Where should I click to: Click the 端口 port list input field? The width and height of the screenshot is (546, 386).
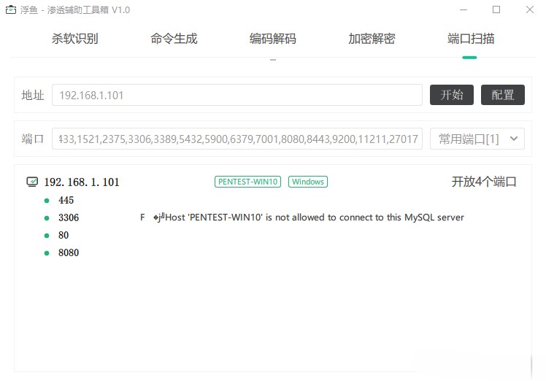[x=237, y=139]
